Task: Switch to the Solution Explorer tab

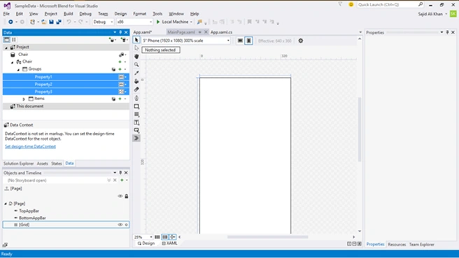Action: (x=19, y=164)
